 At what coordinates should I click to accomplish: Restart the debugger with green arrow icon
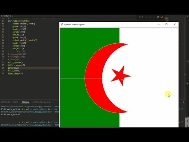click(158, 17)
